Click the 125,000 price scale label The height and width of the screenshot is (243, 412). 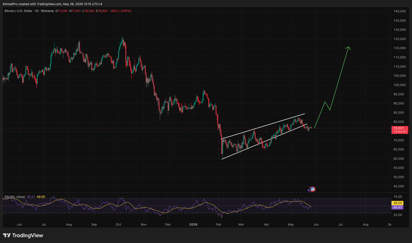pos(400,39)
